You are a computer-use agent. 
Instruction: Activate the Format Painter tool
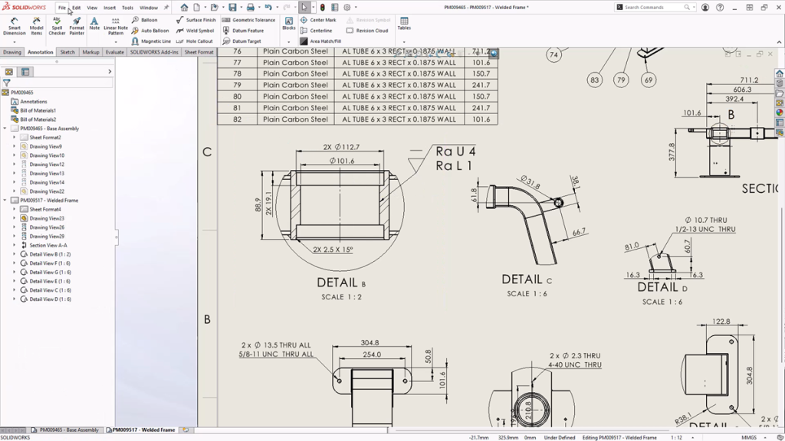77,25
